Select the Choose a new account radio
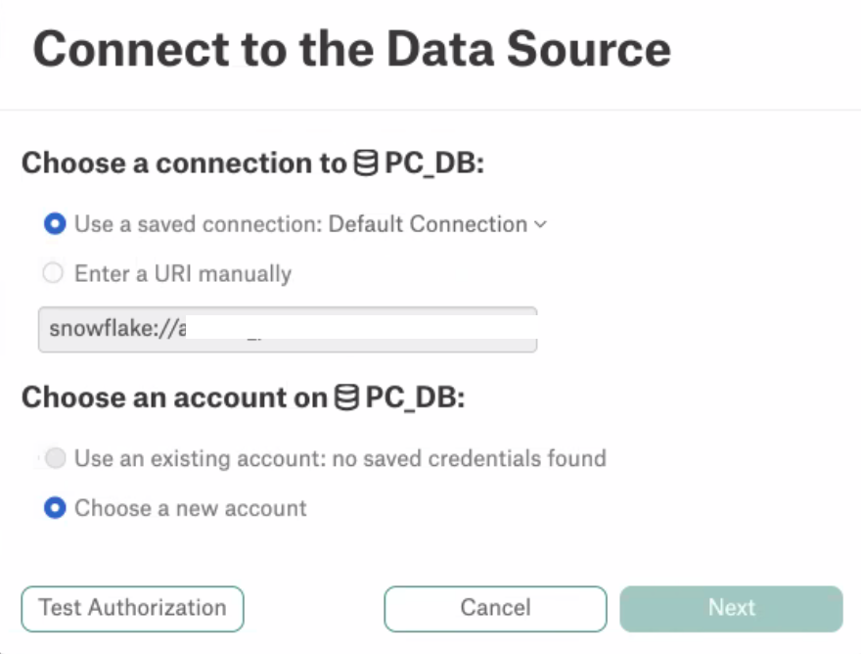 click(55, 508)
